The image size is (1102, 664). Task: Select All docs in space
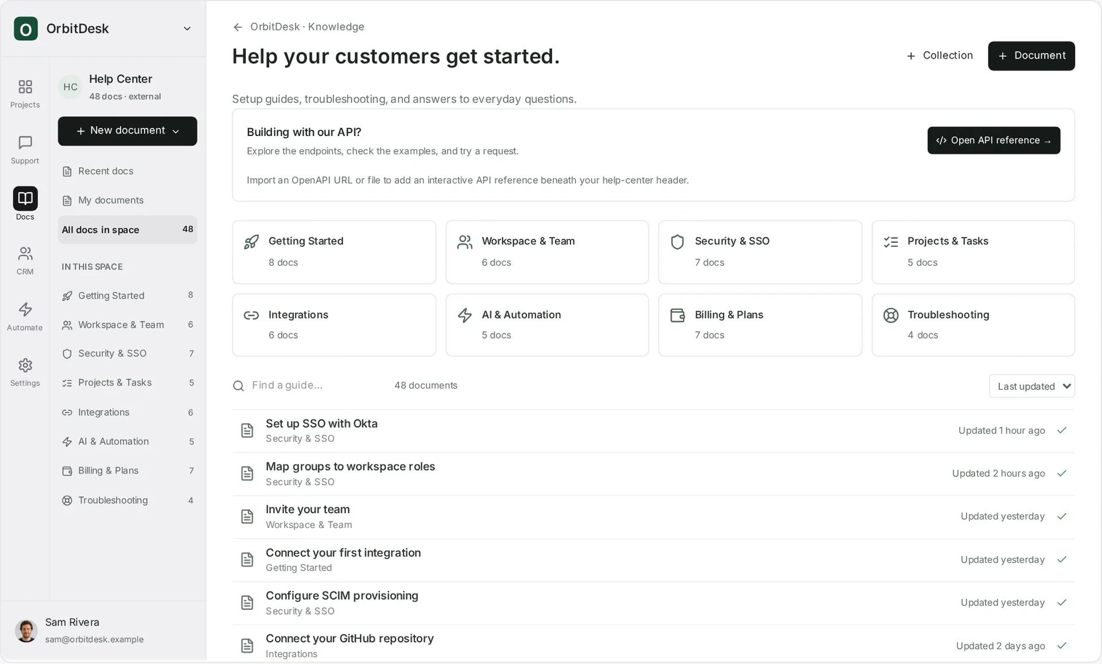click(127, 230)
